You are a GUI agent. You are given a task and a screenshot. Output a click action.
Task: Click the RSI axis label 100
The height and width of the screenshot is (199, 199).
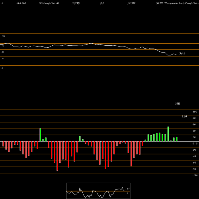click(3, 36)
